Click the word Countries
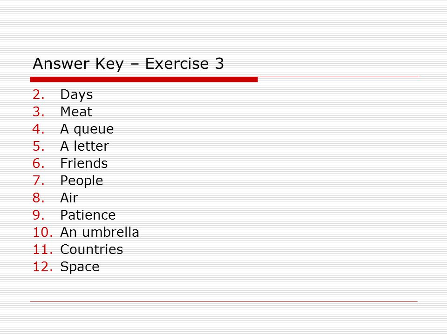 tap(92, 249)
